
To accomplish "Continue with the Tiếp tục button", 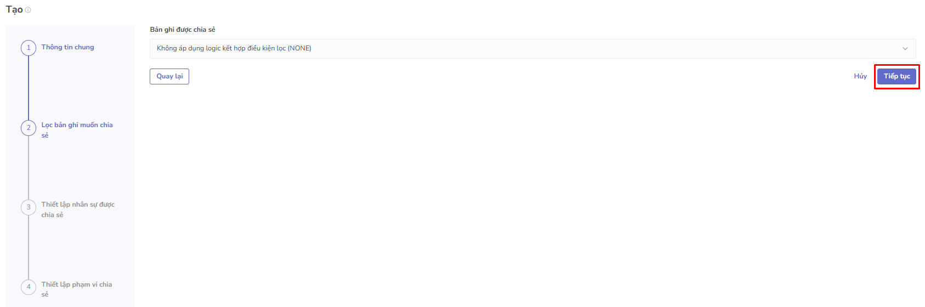I will point(896,76).
